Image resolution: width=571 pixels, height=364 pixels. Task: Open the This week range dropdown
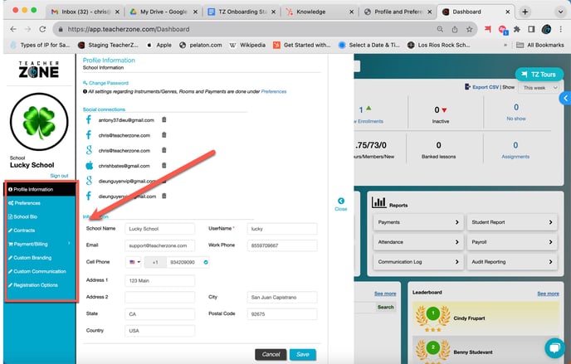[541, 87]
